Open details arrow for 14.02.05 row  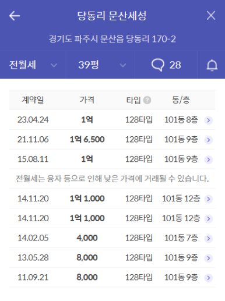[209, 238]
